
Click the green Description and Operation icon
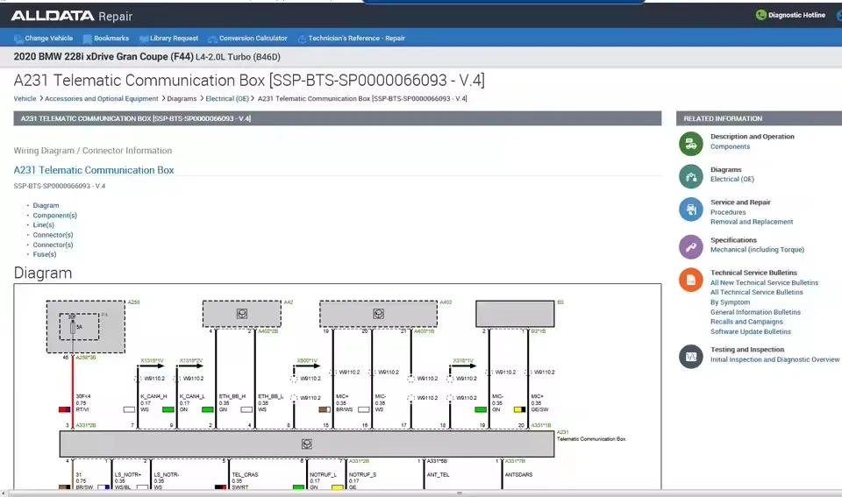click(x=690, y=144)
